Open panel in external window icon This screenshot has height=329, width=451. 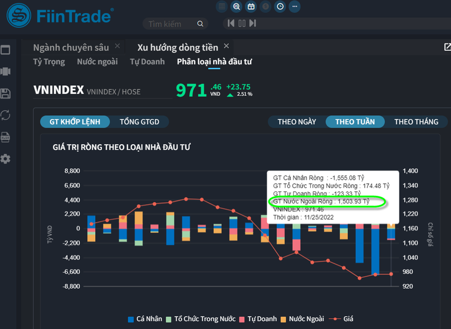click(447, 47)
